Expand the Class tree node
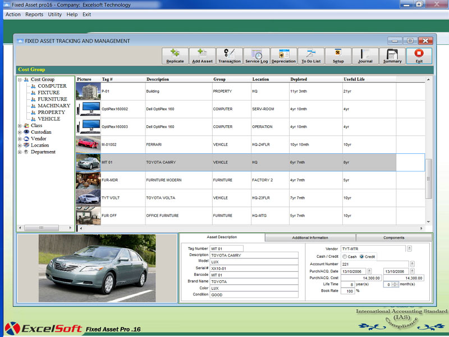 [20, 126]
